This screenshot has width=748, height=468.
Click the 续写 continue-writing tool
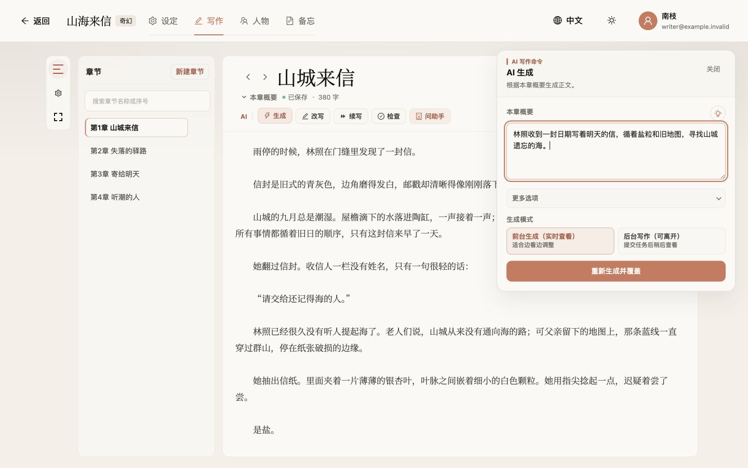(351, 116)
